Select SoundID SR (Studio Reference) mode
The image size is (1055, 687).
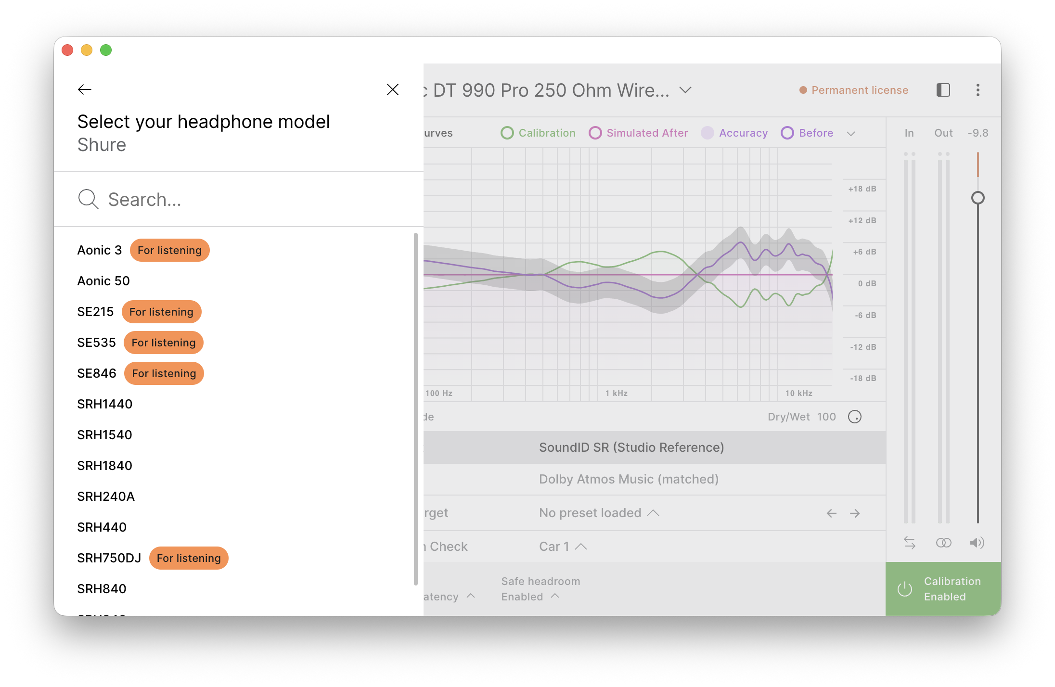(631, 447)
